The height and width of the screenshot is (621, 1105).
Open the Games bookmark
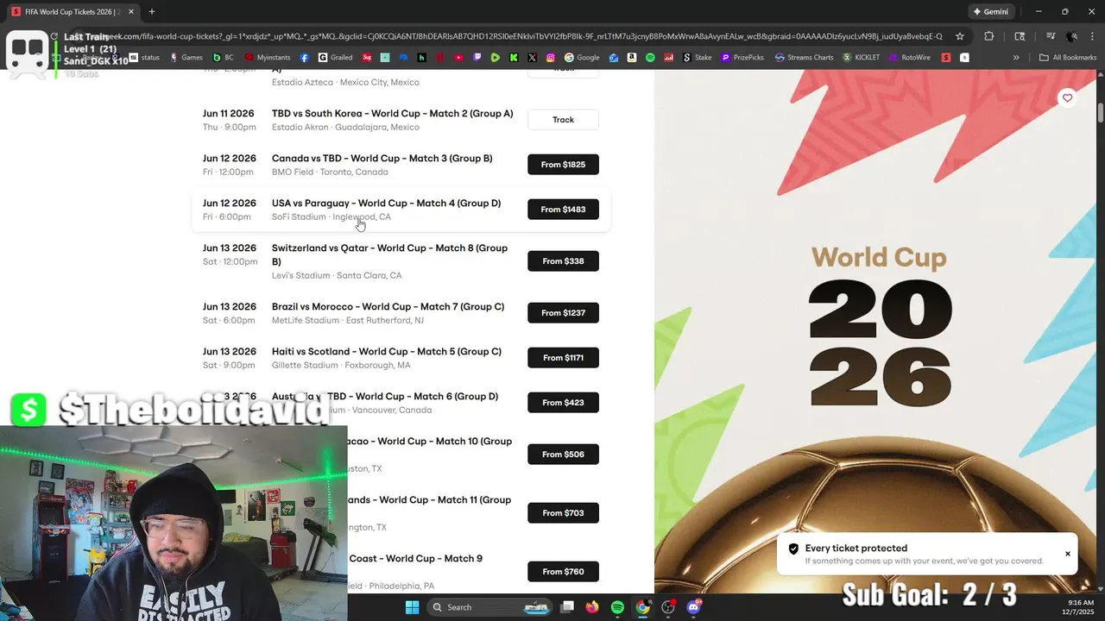coord(186,58)
